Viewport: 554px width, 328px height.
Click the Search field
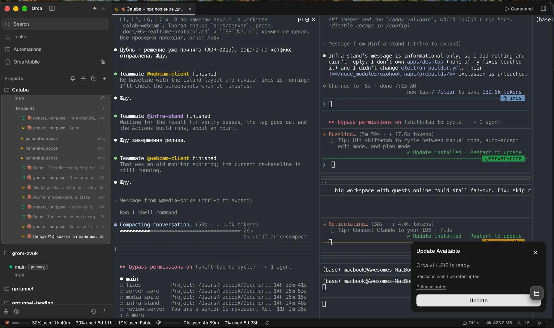pyautogui.click(x=55, y=24)
